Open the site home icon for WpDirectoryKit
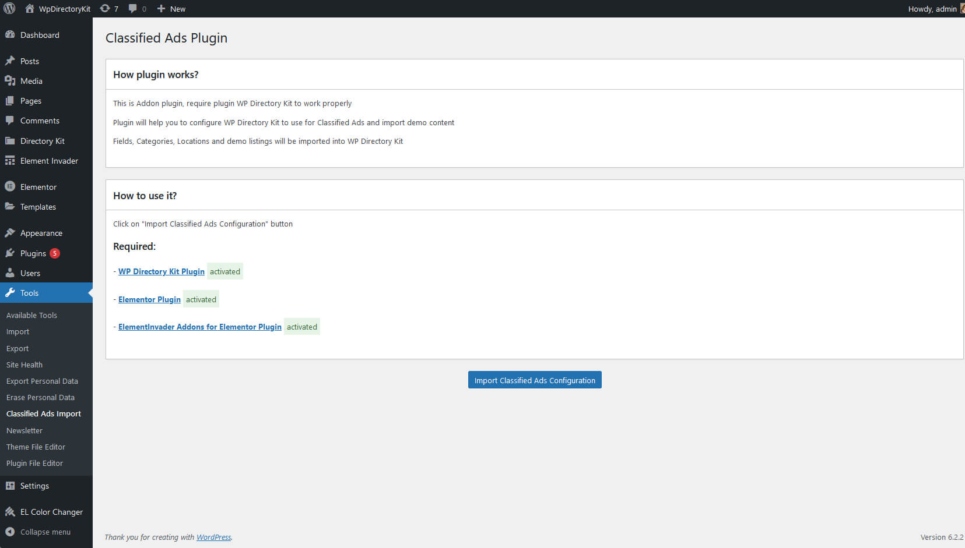 (30, 9)
